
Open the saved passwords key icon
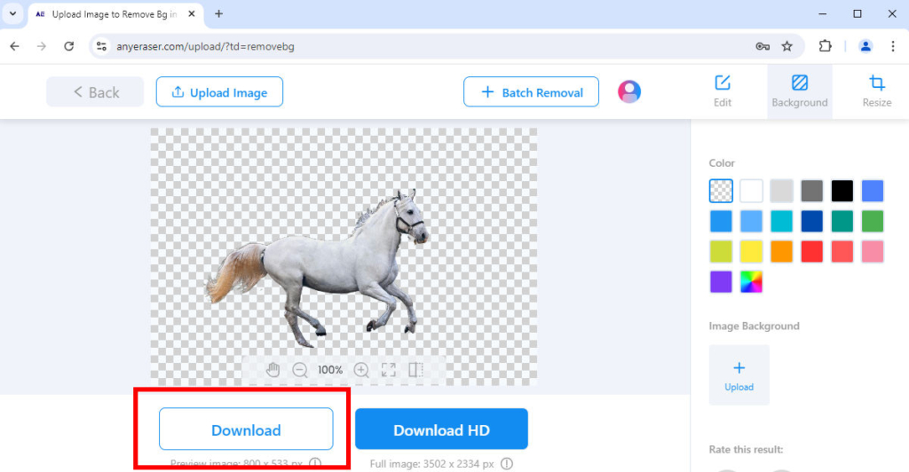click(x=763, y=46)
